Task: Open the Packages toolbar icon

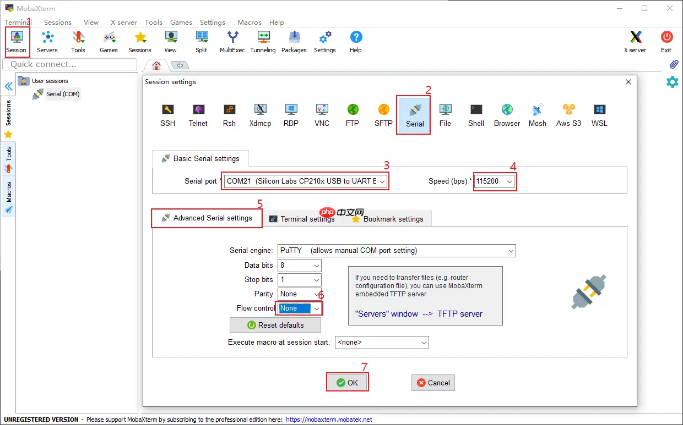Action: pyautogui.click(x=294, y=42)
